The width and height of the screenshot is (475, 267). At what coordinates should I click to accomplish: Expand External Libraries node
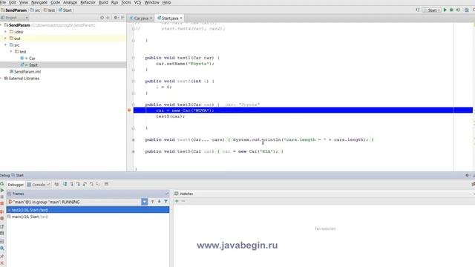point(1,79)
